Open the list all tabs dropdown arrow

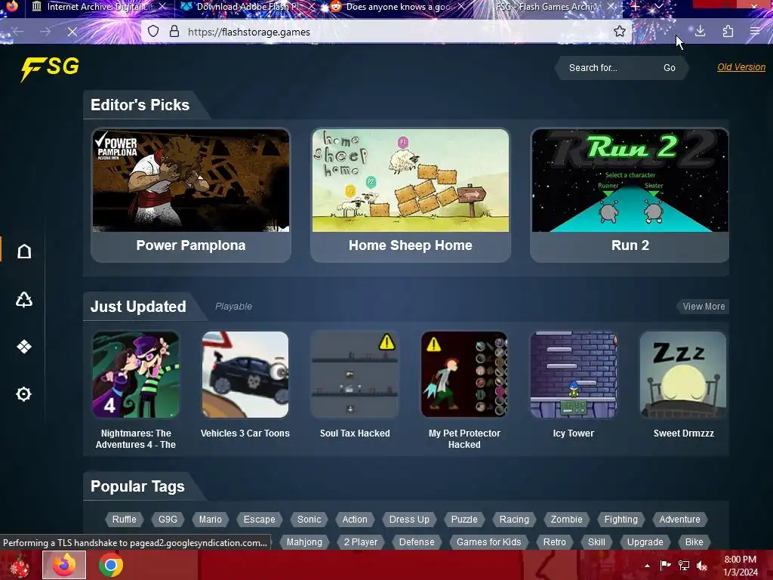658,6
